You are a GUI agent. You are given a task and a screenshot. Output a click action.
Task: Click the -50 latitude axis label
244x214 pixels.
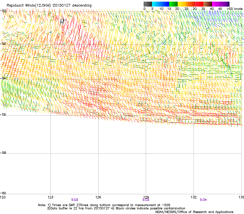coord(3,11)
